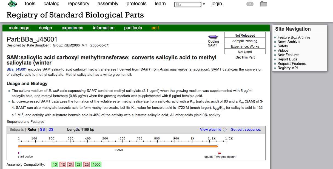Click the purple Coding arrow icon
This screenshot has height=169, width=333.
[213, 37]
